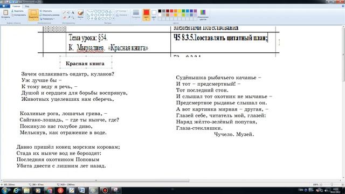Open Internet Explorer from the taskbar
The image size is (345, 194).
(17, 190)
